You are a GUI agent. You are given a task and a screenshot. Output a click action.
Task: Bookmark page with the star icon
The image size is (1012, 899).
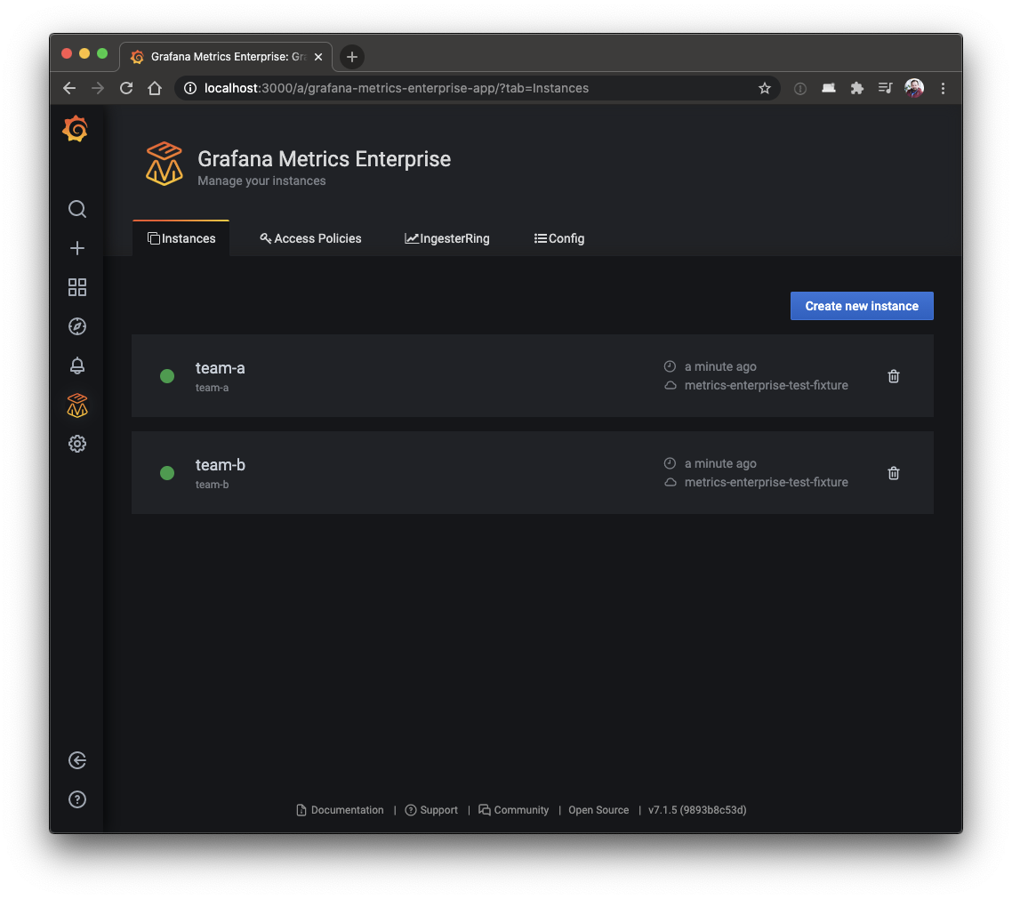point(764,88)
